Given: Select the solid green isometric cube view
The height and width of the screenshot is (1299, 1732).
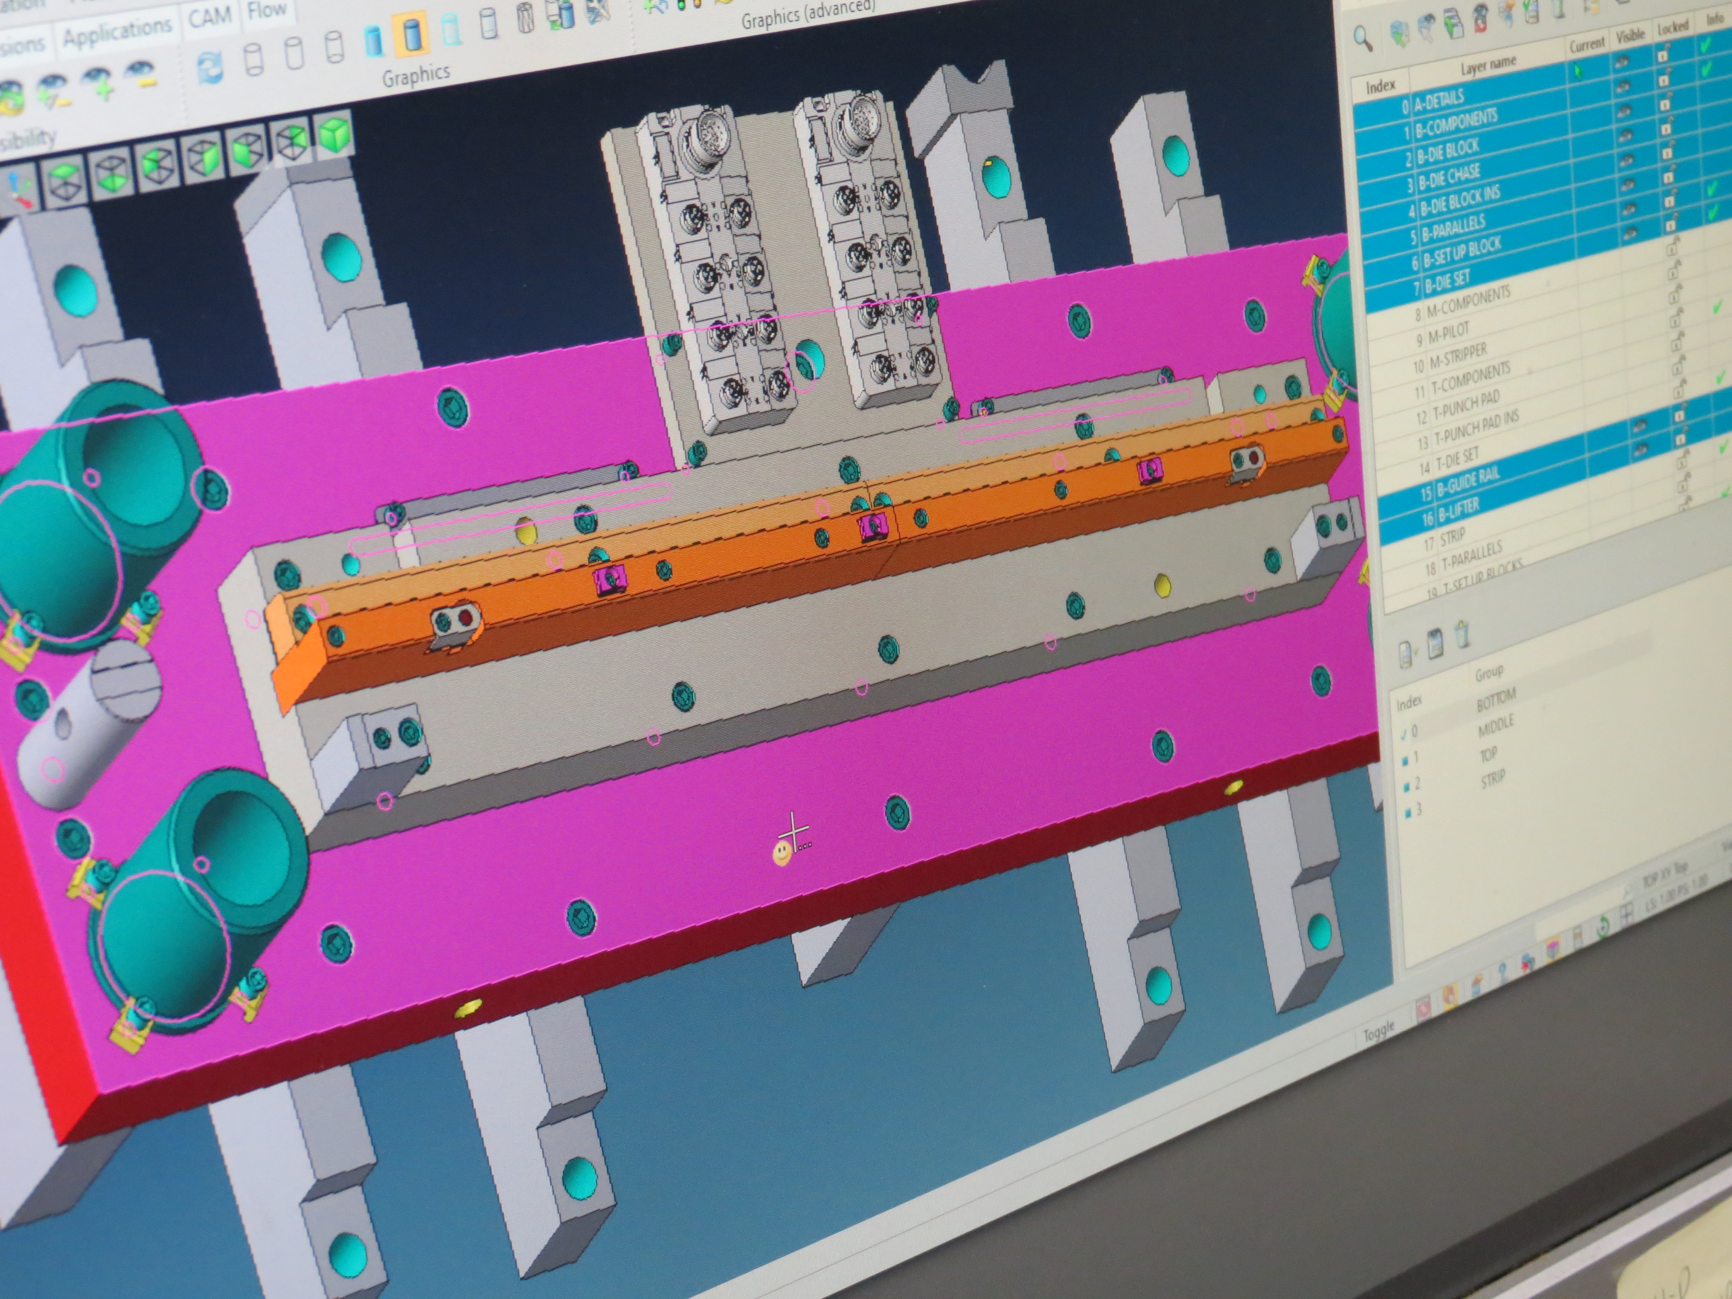Looking at the screenshot, I should pyautogui.click(x=335, y=136).
